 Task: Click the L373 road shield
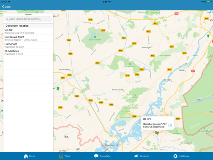coord(200,99)
